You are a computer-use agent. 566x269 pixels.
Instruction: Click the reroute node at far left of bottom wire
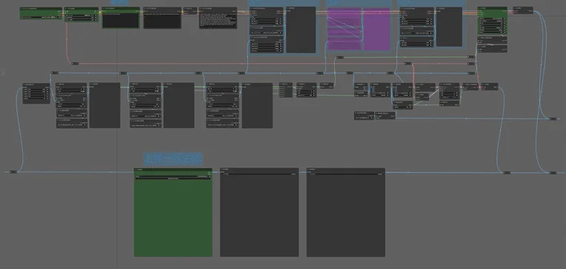(x=13, y=172)
